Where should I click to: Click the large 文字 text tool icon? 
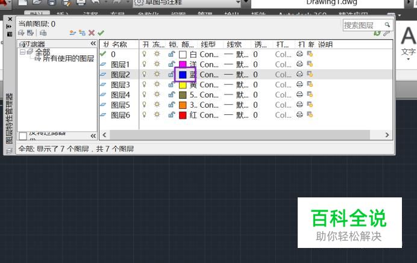pyautogui.click(x=408, y=37)
